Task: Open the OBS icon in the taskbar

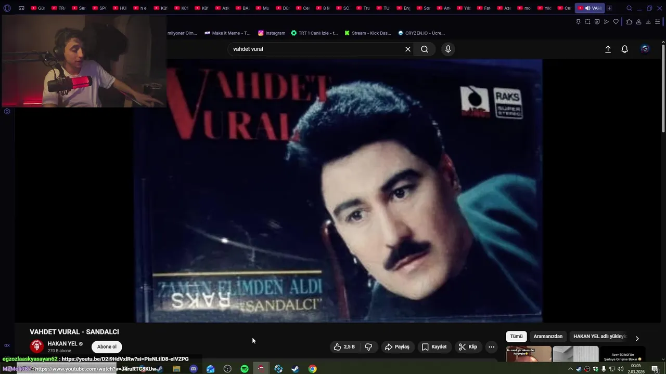Action: point(227,369)
